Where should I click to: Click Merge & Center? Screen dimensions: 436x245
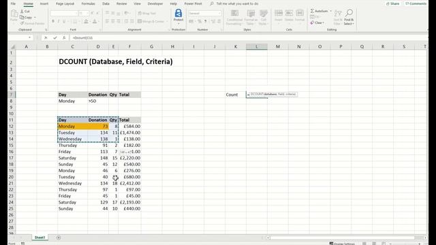[151, 21]
